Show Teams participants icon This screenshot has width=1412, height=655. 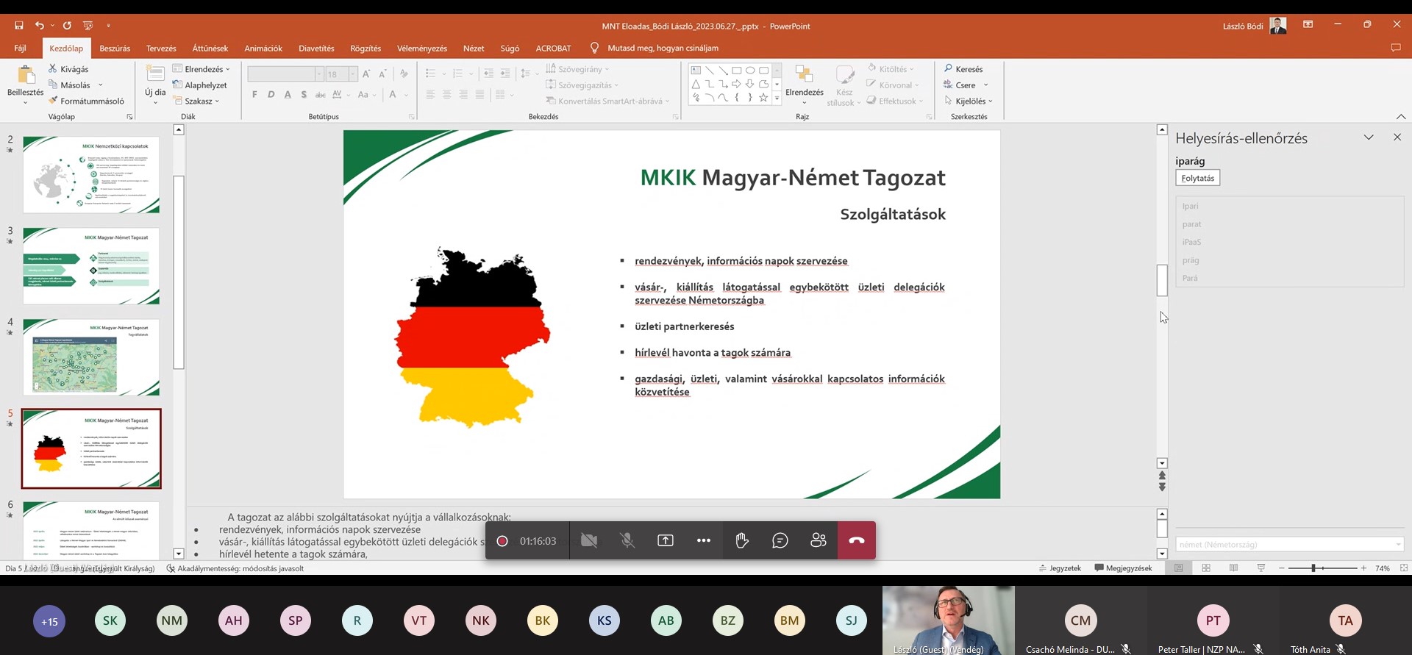coord(819,540)
